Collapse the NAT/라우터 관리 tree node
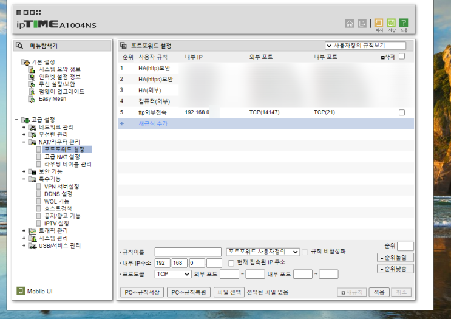The width and height of the screenshot is (451, 319). 24,142
